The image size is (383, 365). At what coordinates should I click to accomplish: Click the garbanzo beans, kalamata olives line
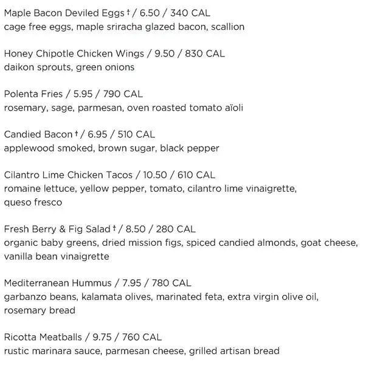[161, 297]
